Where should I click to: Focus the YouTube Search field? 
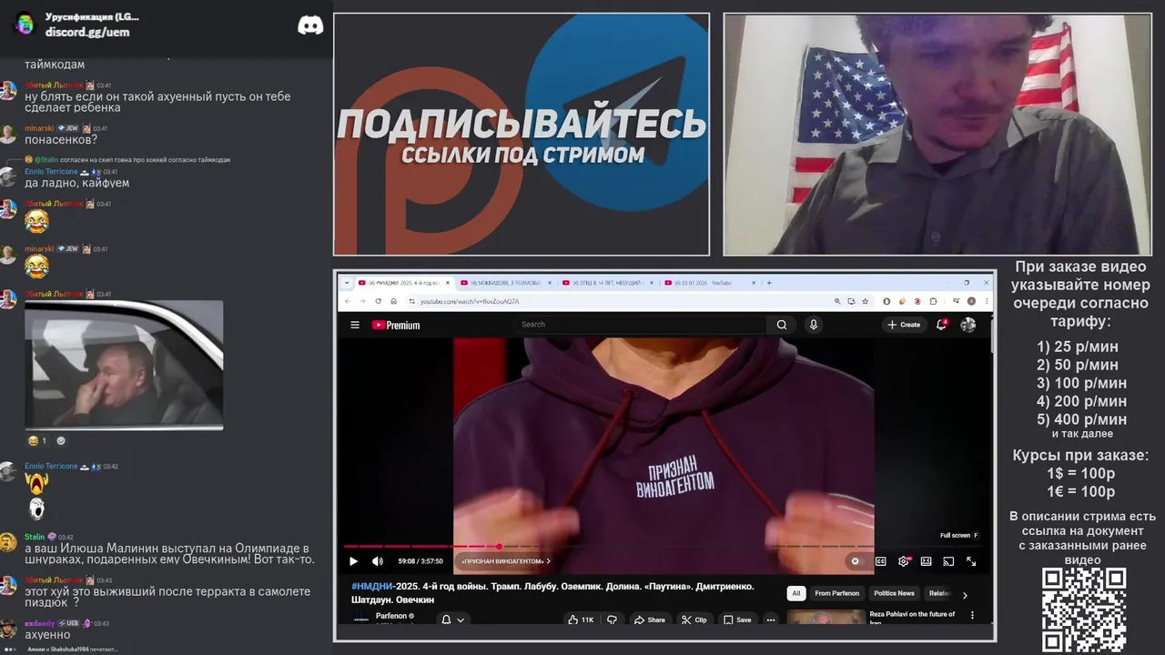tap(642, 325)
